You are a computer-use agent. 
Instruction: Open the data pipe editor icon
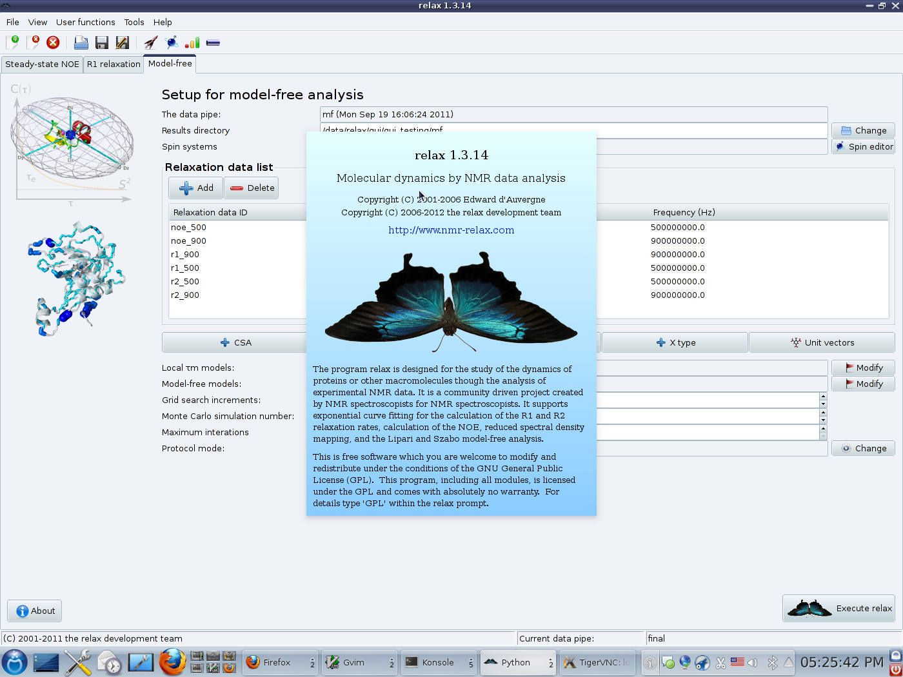213,43
